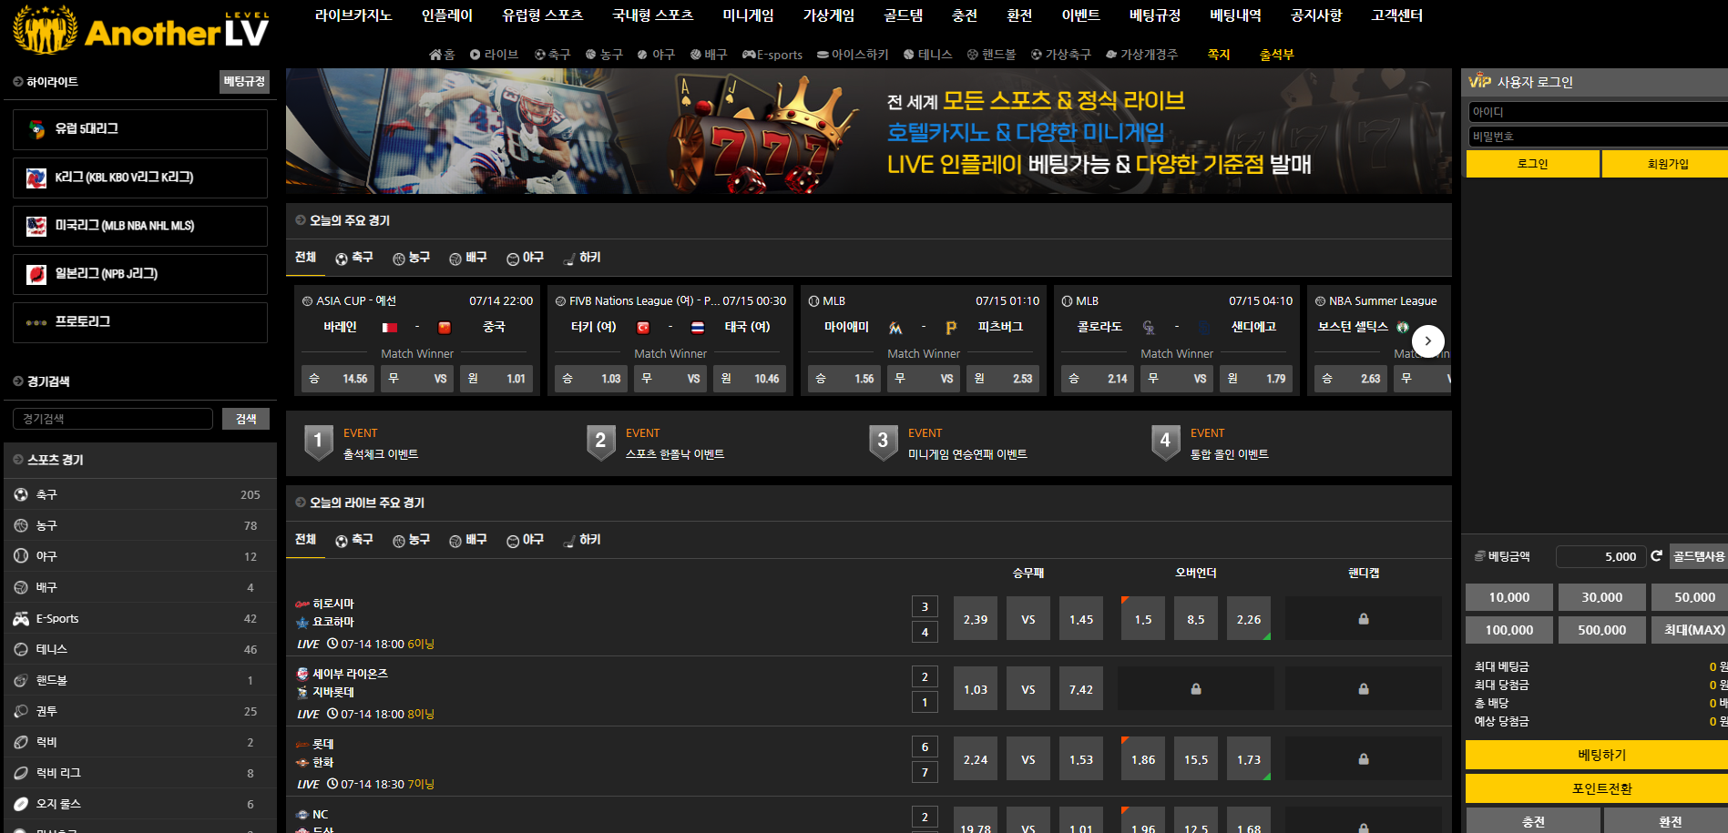1728x833 pixels.
Task: Open the baseball category in sidebar
Action: 140,556
